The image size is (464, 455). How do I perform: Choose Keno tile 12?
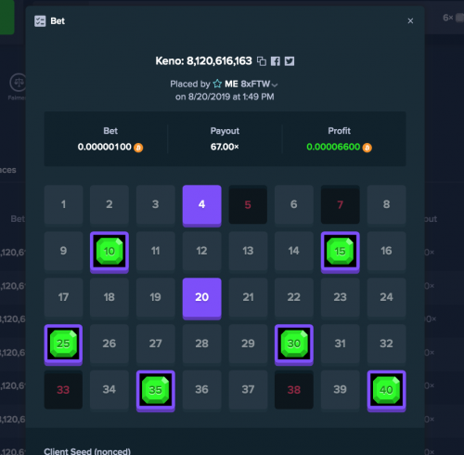[x=201, y=251]
